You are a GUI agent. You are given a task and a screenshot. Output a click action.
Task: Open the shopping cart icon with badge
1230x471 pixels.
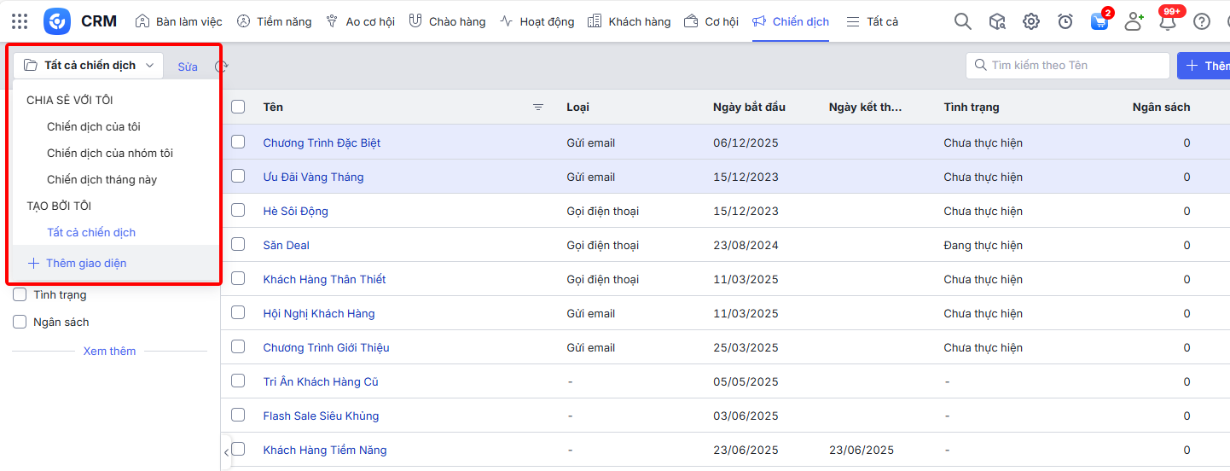coord(1099,21)
